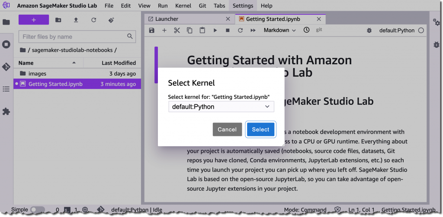Copy selected cells icon
Screen dimensions: 443x217
(189, 31)
